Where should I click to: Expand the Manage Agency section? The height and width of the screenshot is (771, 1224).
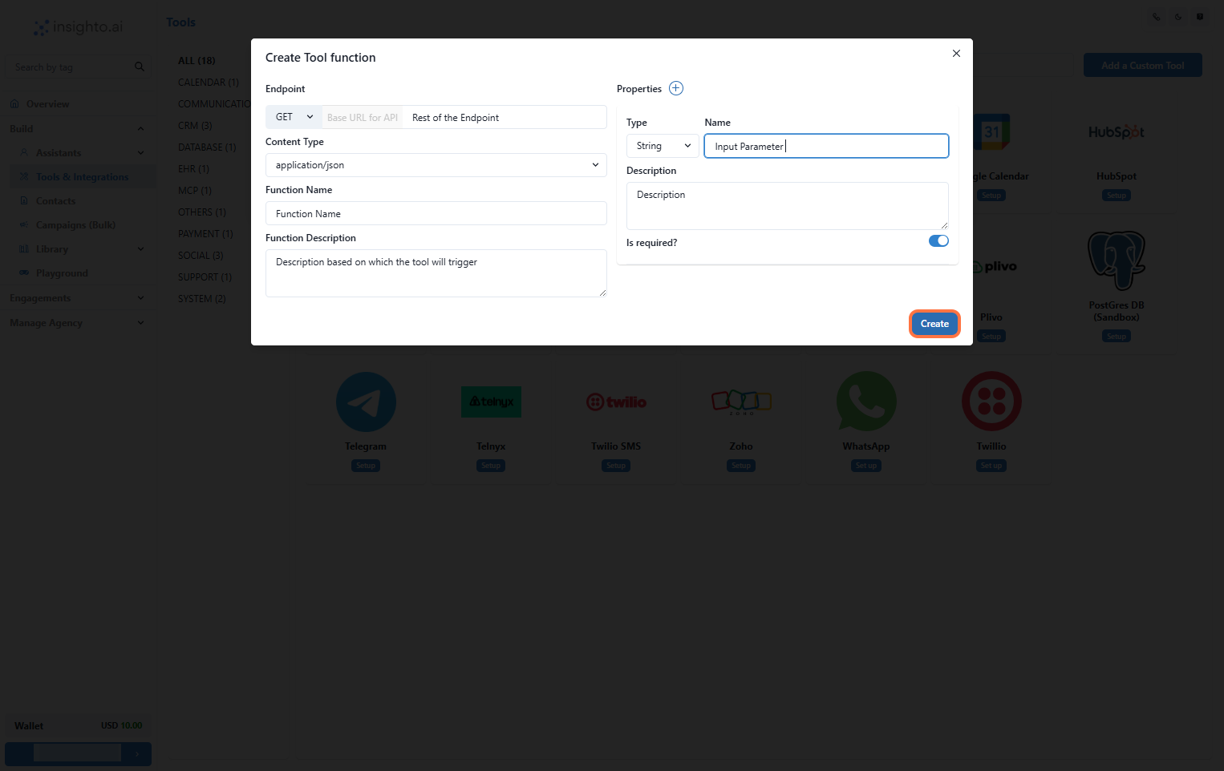coord(77,323)
